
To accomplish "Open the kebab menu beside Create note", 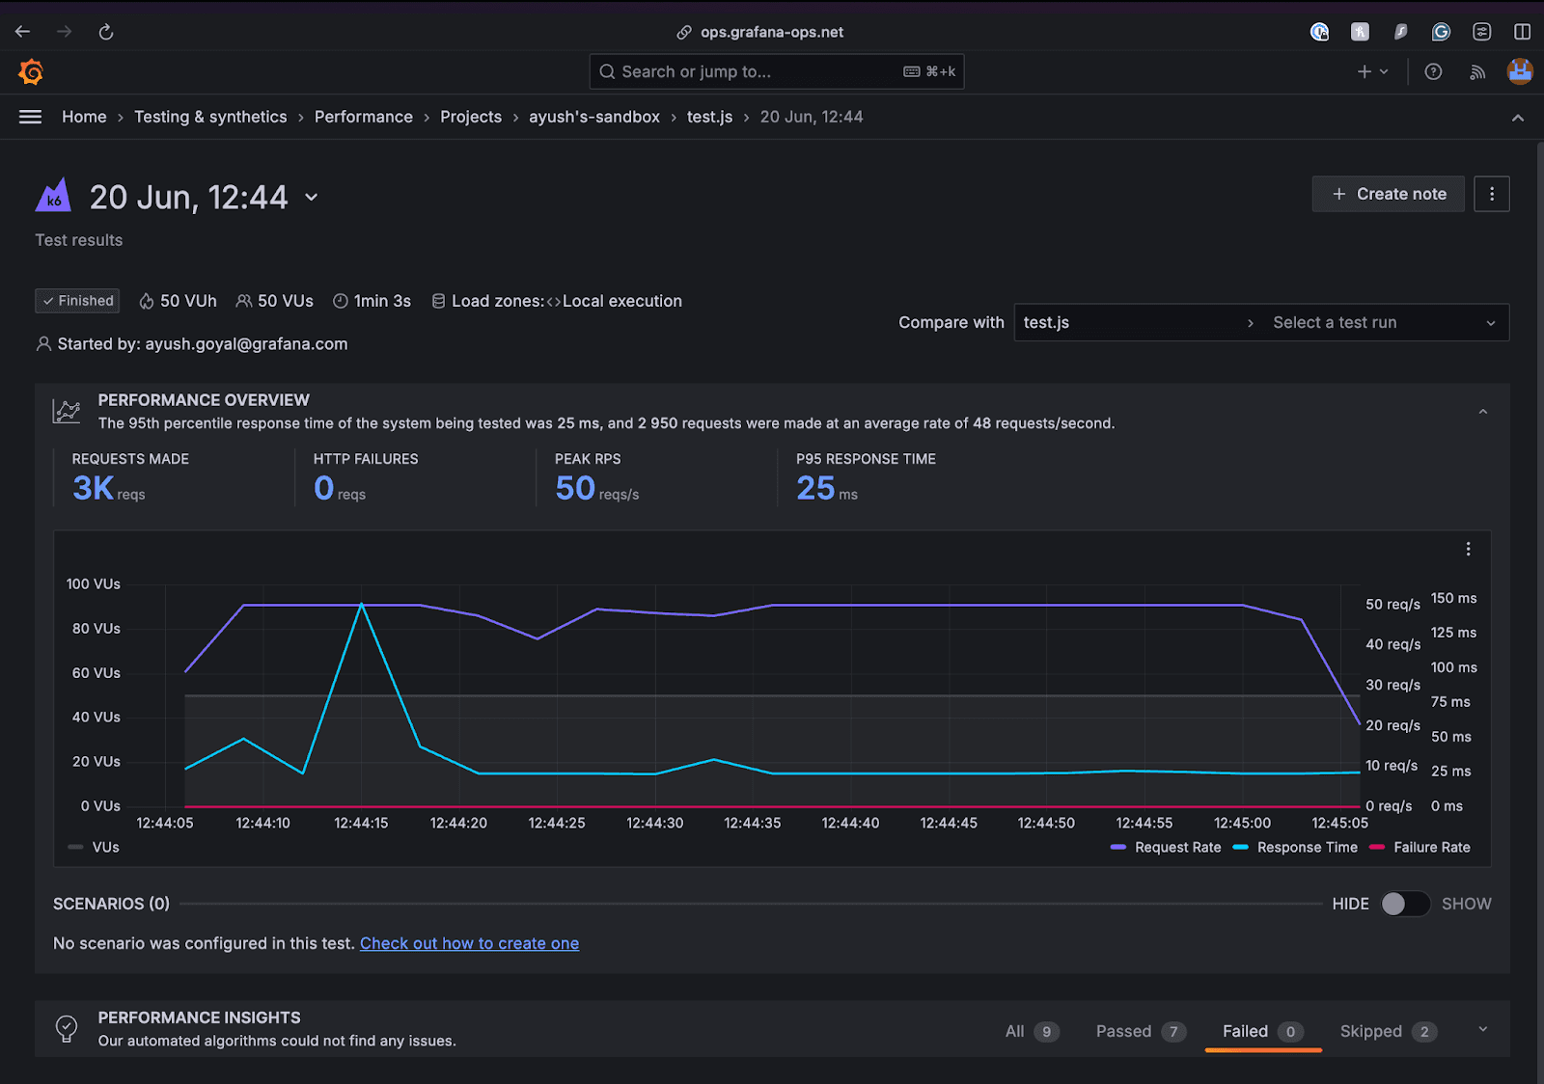I will point(1492,194).
